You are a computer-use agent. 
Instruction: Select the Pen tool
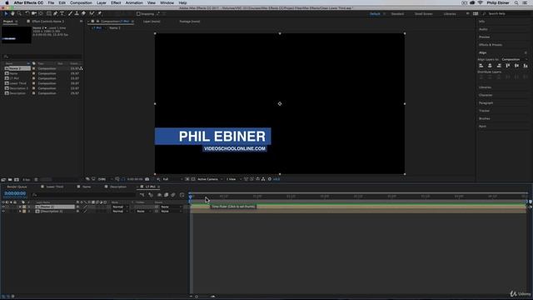[56, 13]
